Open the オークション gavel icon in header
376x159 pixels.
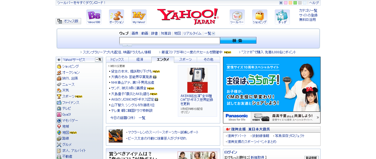coord(117,17)
